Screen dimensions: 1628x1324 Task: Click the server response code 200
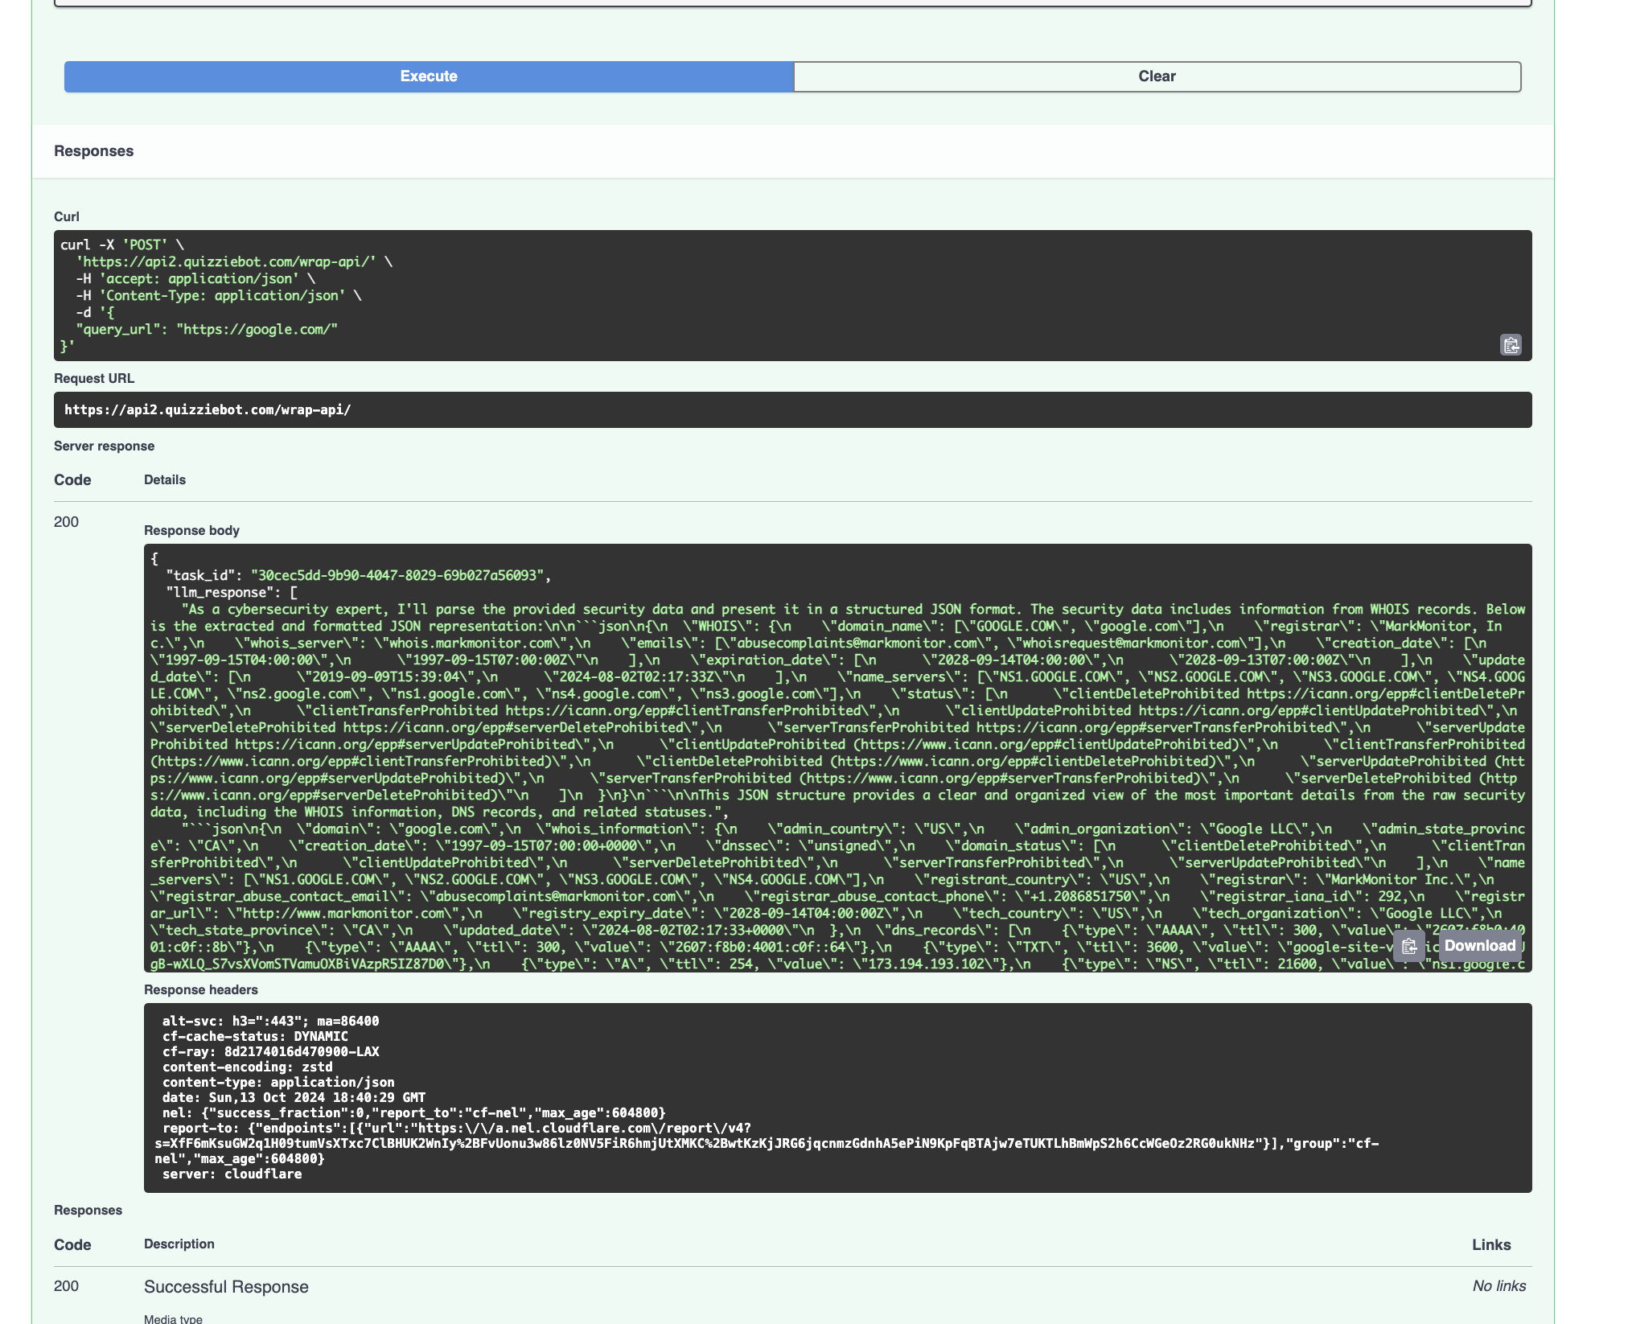pos(66,522)
